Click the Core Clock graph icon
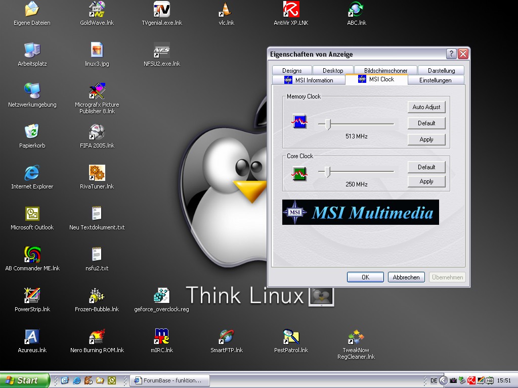This screenshot has height=388, width=518. point(299,174)
